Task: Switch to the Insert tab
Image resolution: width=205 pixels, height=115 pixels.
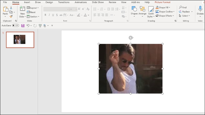Action: pos(27,2)
